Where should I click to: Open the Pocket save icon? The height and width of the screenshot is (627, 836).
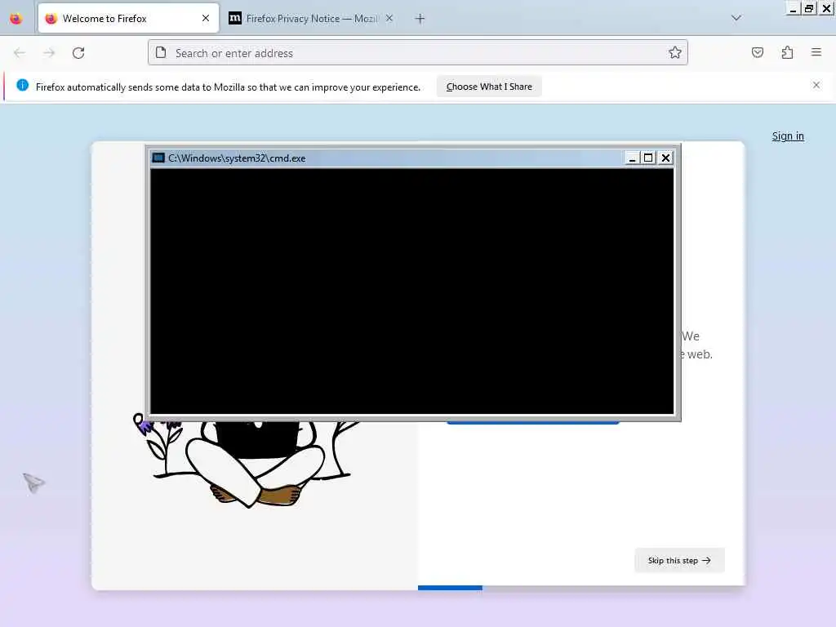758,52
